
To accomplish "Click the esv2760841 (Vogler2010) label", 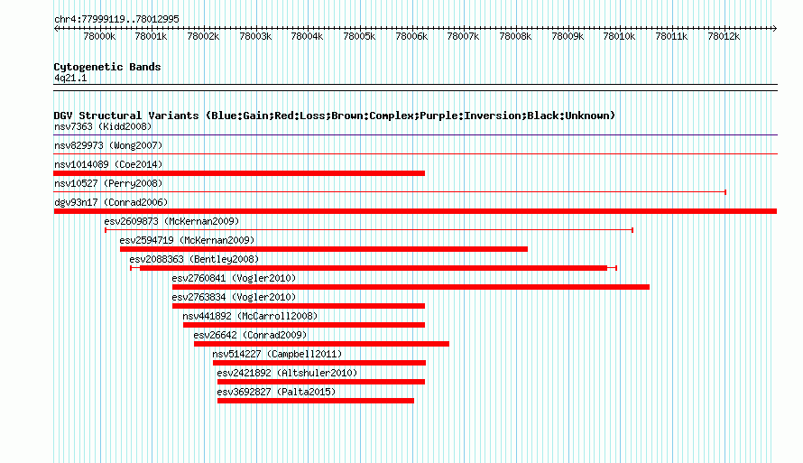I will coord(234,278).
